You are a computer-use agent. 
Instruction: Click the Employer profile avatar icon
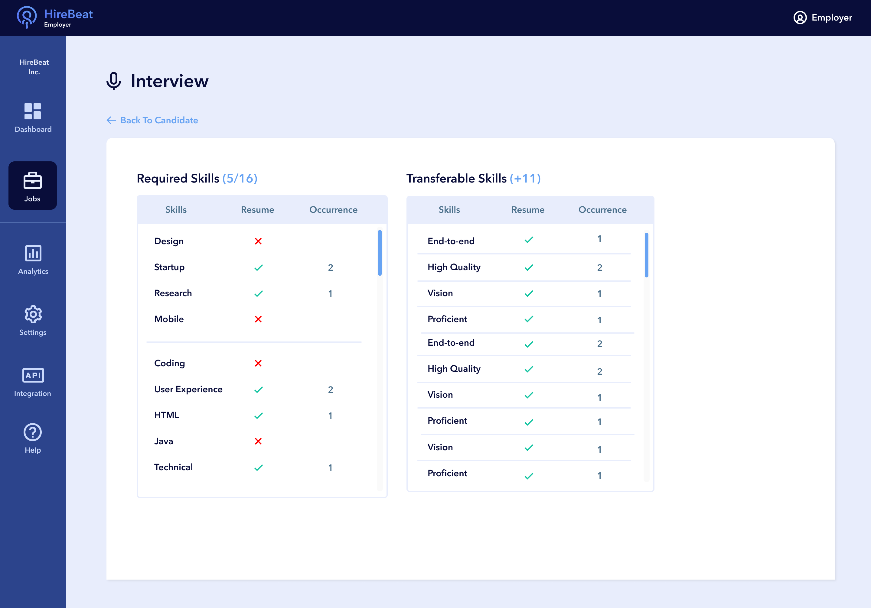[x=800, y=18]
